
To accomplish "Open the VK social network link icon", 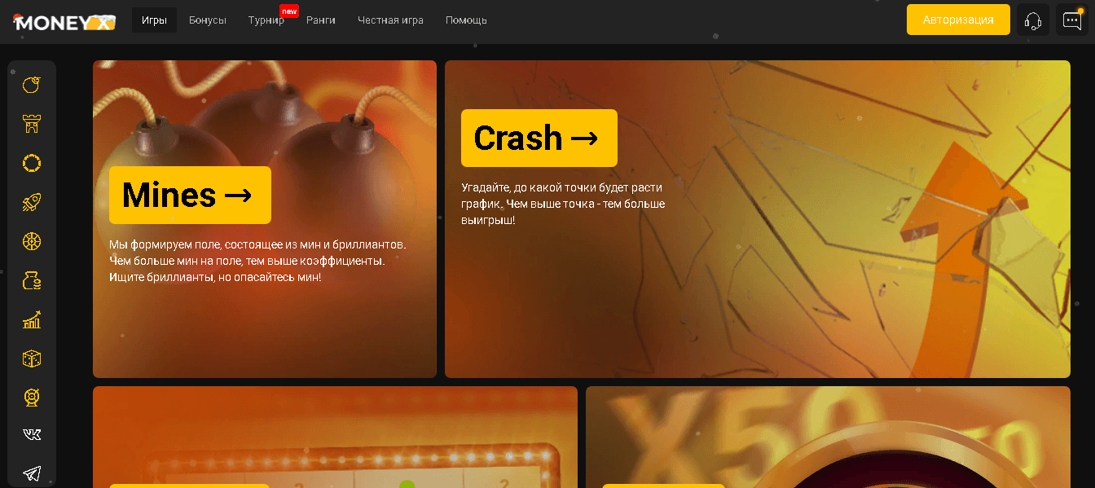I will [32, 434].
